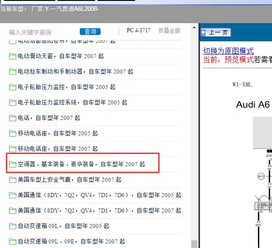The height and width of the screenshot is (248, 272).
Task: Click the list scrollbar up arrow
Action: [x=194, y=27]
